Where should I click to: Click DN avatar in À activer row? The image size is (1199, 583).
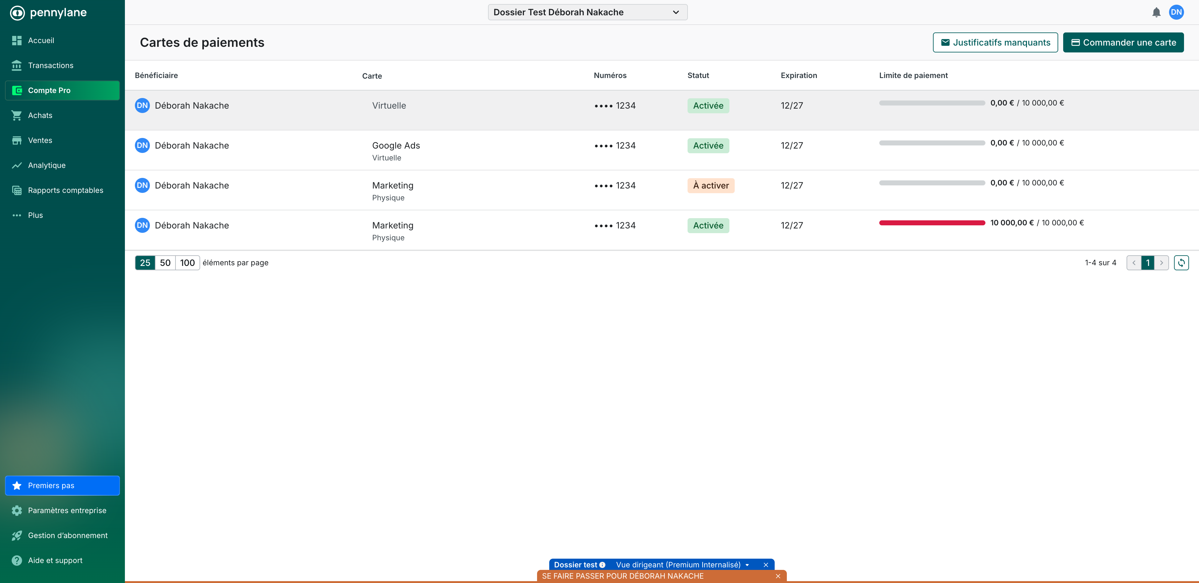coord(142,186)
